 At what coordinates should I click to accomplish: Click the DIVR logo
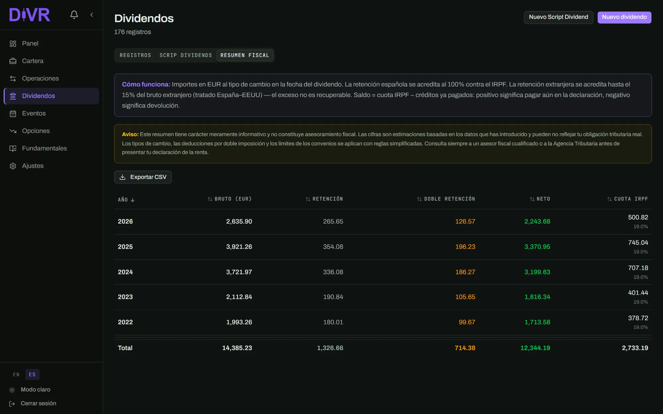pos(30,15)
